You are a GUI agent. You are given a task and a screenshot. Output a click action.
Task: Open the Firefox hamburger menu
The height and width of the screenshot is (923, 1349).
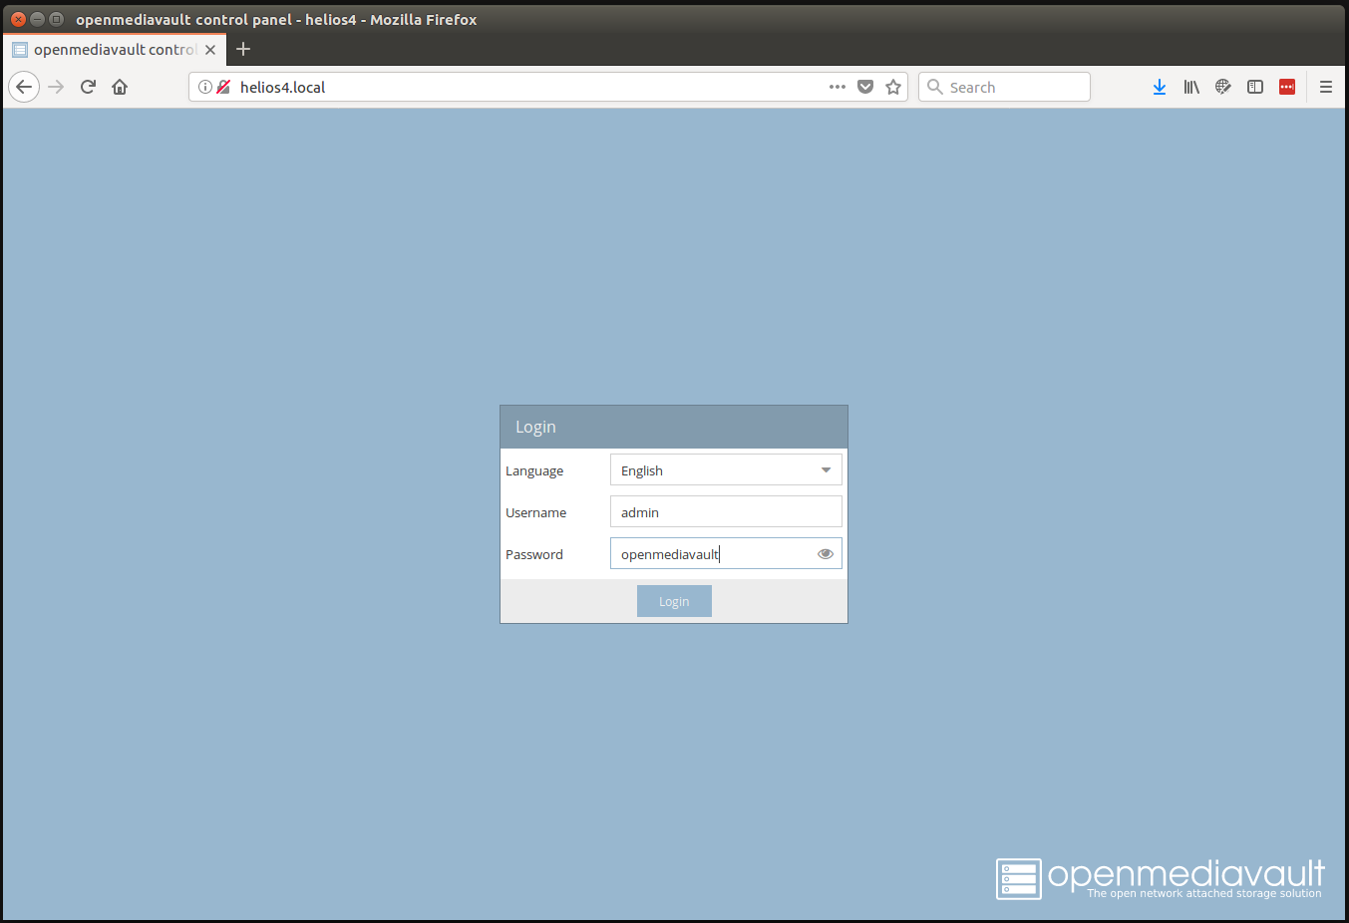pos(1326,87)
